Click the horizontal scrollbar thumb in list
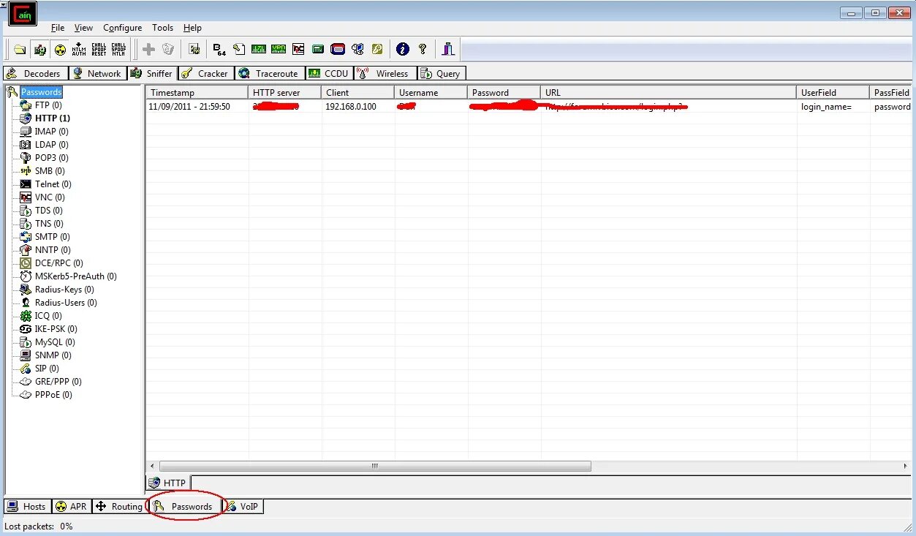 (375, 466)
